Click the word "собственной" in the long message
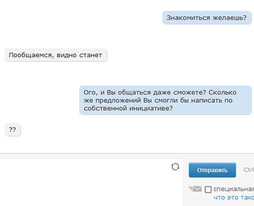 (x=101, y=108)
